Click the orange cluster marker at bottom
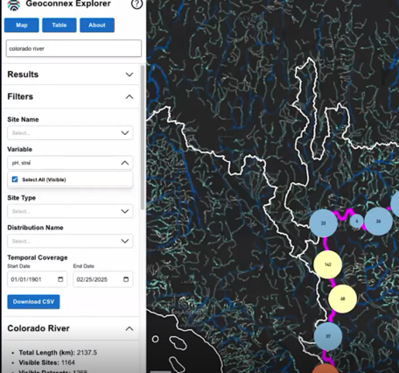The image size is (399, 373). click(x=325, y=369)
